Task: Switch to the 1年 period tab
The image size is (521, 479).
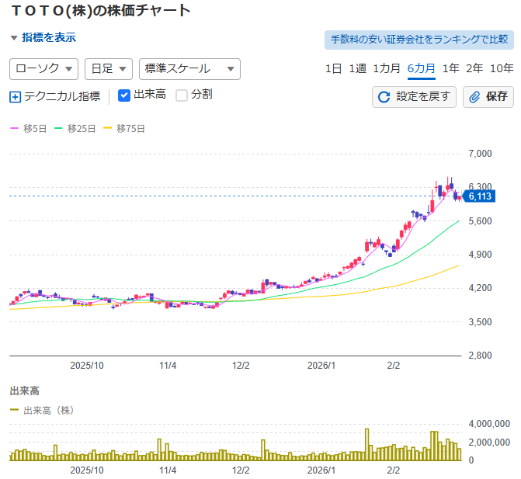Action: click(x=450, y=68)
